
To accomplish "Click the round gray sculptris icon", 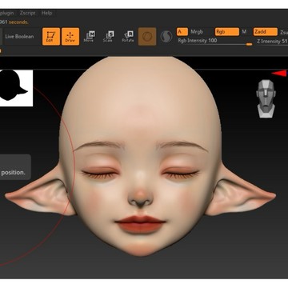I will tap(166, 37).
